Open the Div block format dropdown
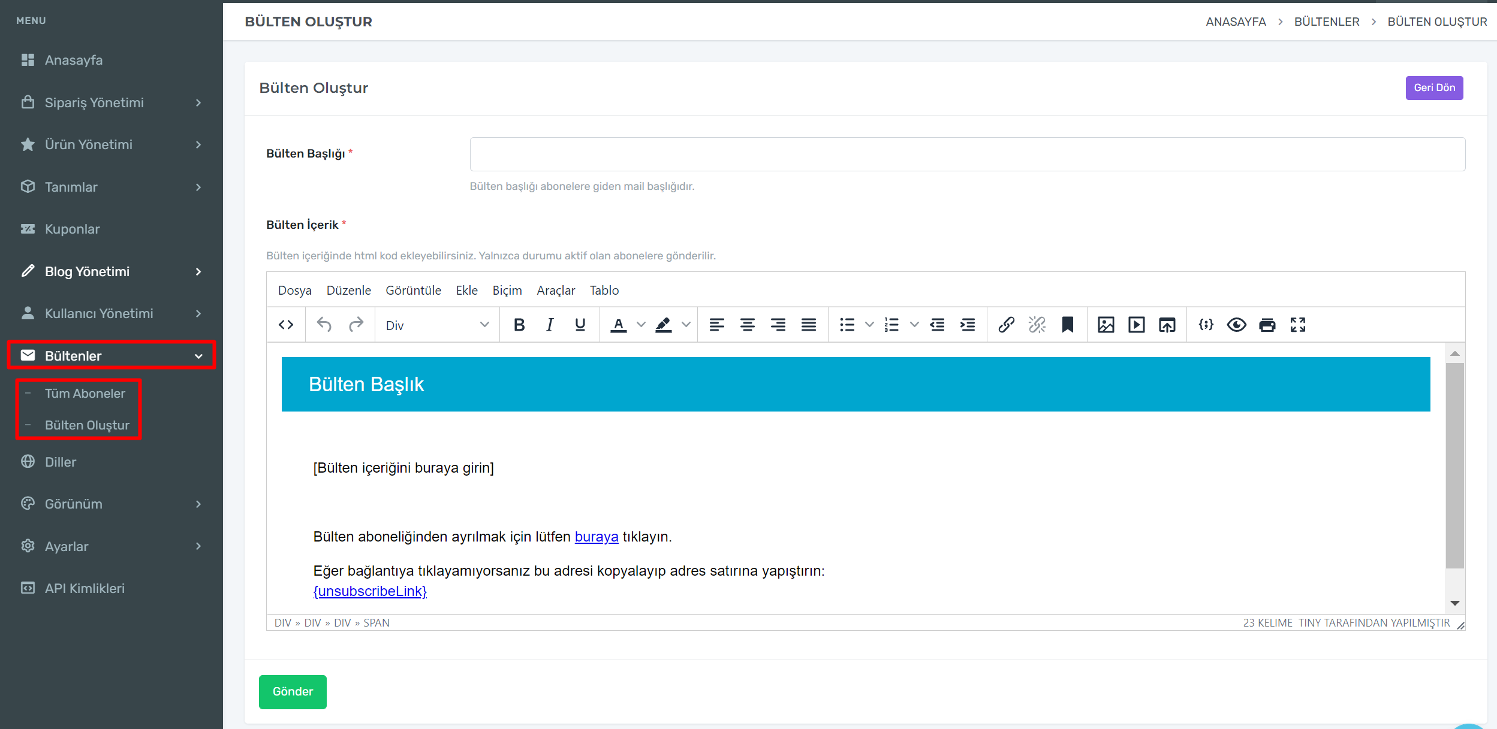The height and width of the screenshot is (729, 1497). (437, 325)
